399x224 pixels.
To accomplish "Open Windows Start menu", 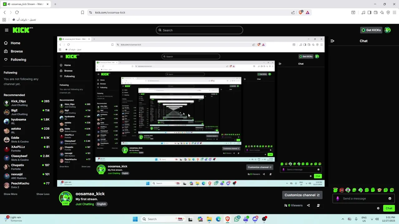I will [x=135, y=219].
